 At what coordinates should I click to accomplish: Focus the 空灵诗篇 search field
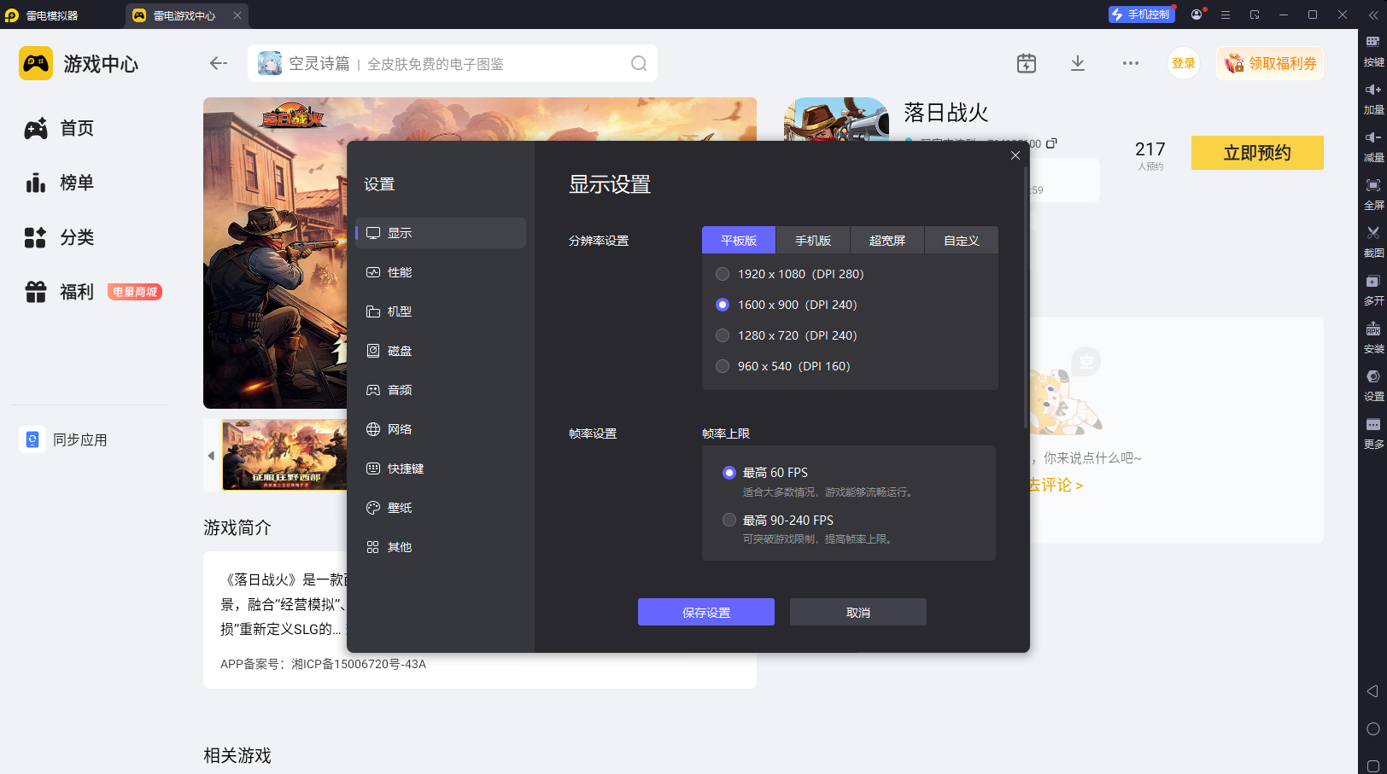point(453,63)
